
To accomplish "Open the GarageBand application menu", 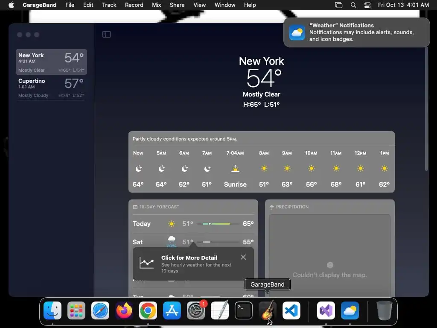I will pos(39,5).
